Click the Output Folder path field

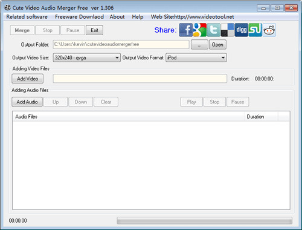point(121,44)
